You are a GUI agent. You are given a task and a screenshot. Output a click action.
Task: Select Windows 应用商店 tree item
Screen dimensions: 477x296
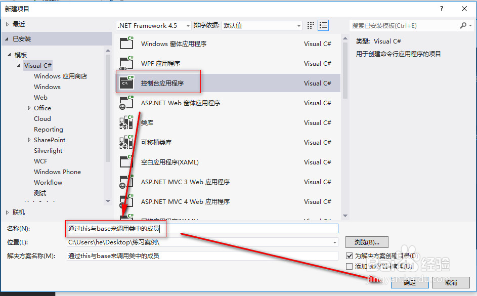pyautogui.click(x=61, y=76)
